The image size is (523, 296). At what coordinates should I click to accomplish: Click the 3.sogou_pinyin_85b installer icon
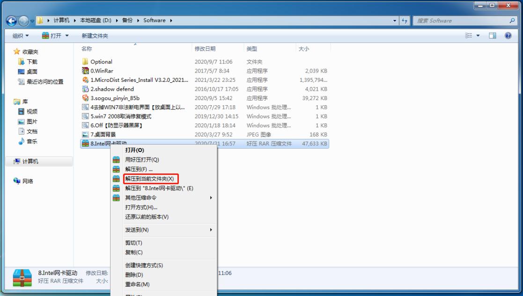coord(85,98)
